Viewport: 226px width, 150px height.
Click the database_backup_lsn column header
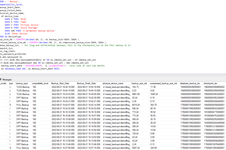(x=190, y=83)
